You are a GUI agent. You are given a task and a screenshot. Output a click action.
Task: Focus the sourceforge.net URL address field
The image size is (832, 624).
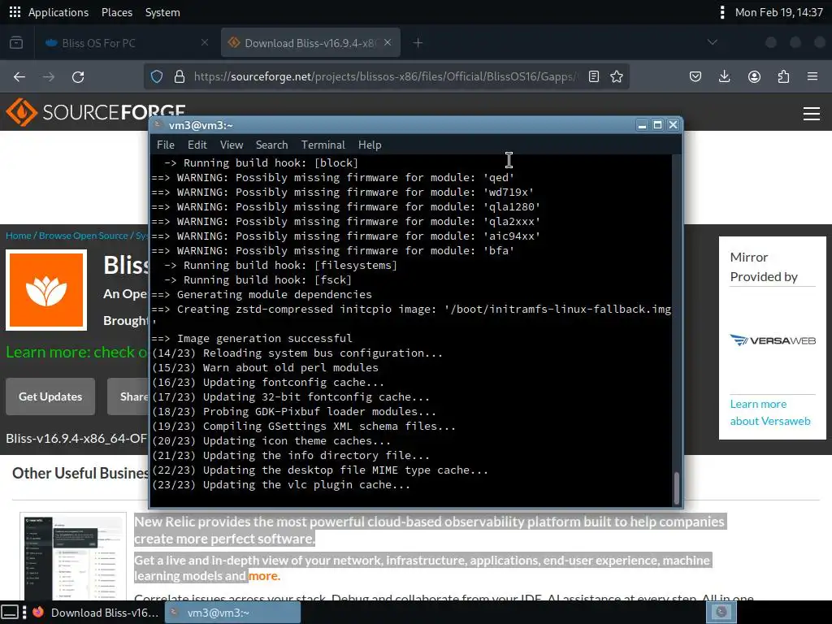point(384,76)
